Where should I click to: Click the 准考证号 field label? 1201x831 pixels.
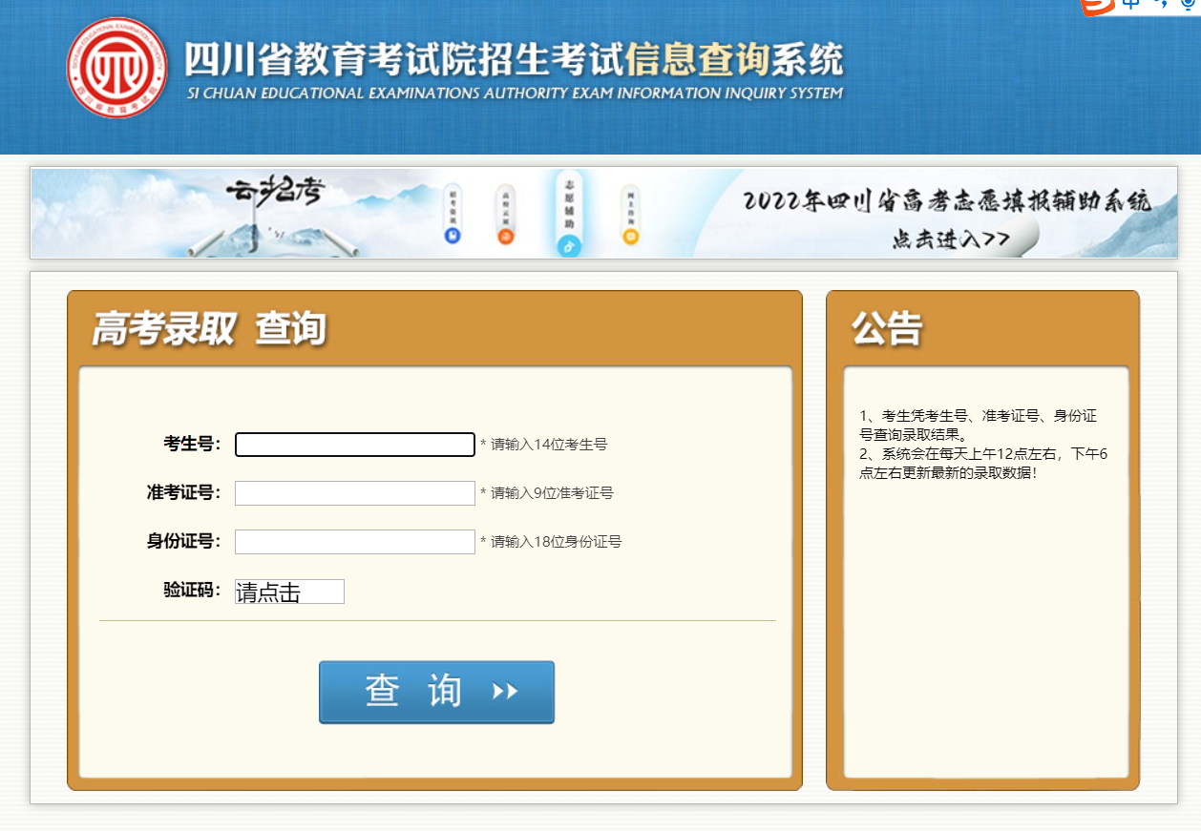(x=183, y=492)
